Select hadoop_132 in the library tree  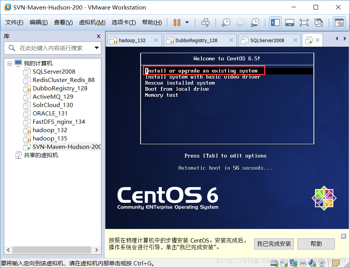pos(50,130)
